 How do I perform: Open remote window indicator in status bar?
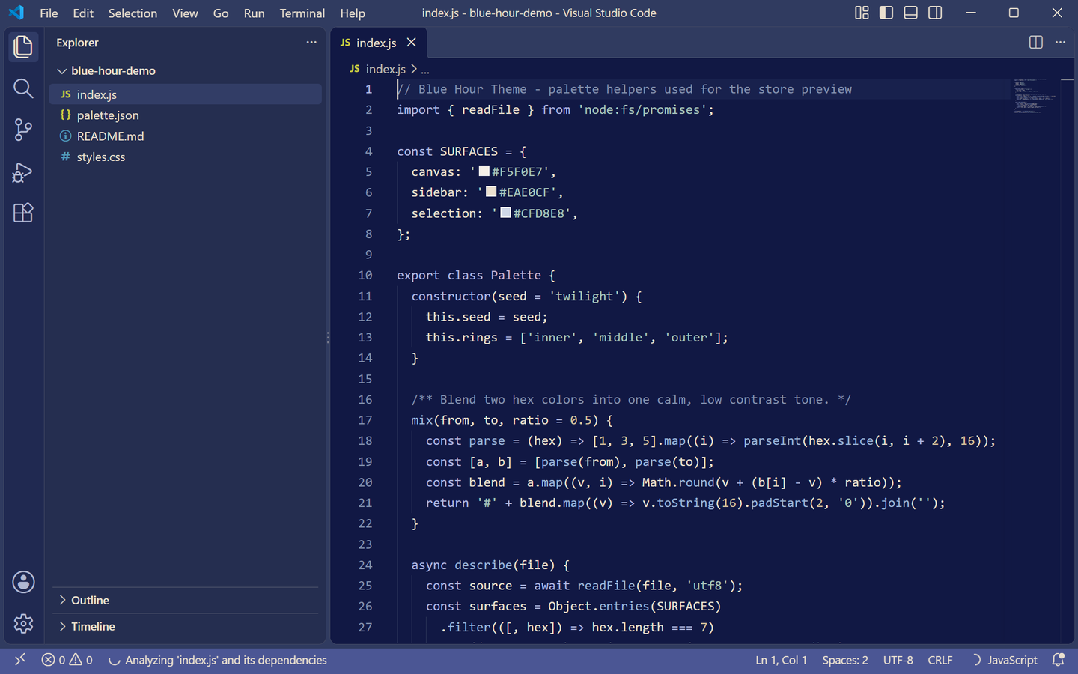[20, 660]
